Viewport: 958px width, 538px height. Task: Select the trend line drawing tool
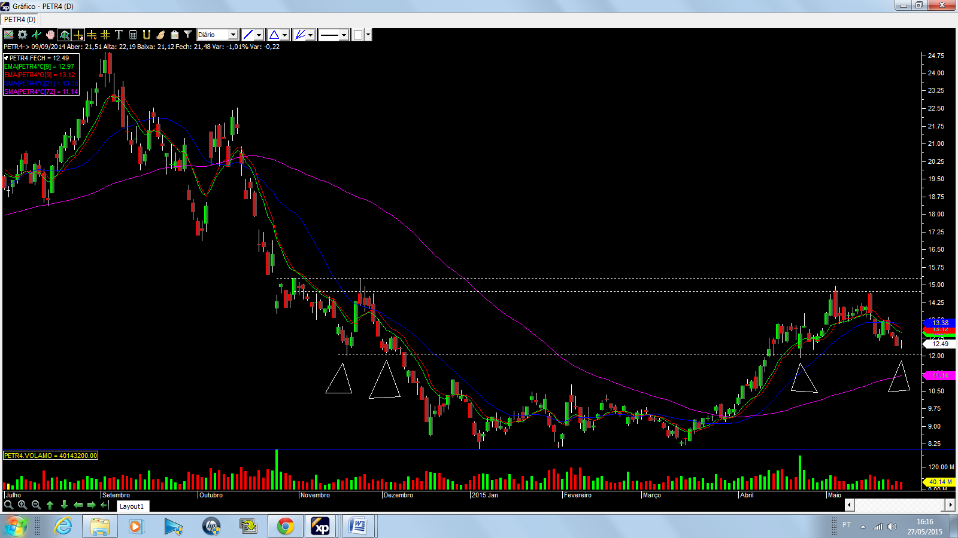[248, 35]
